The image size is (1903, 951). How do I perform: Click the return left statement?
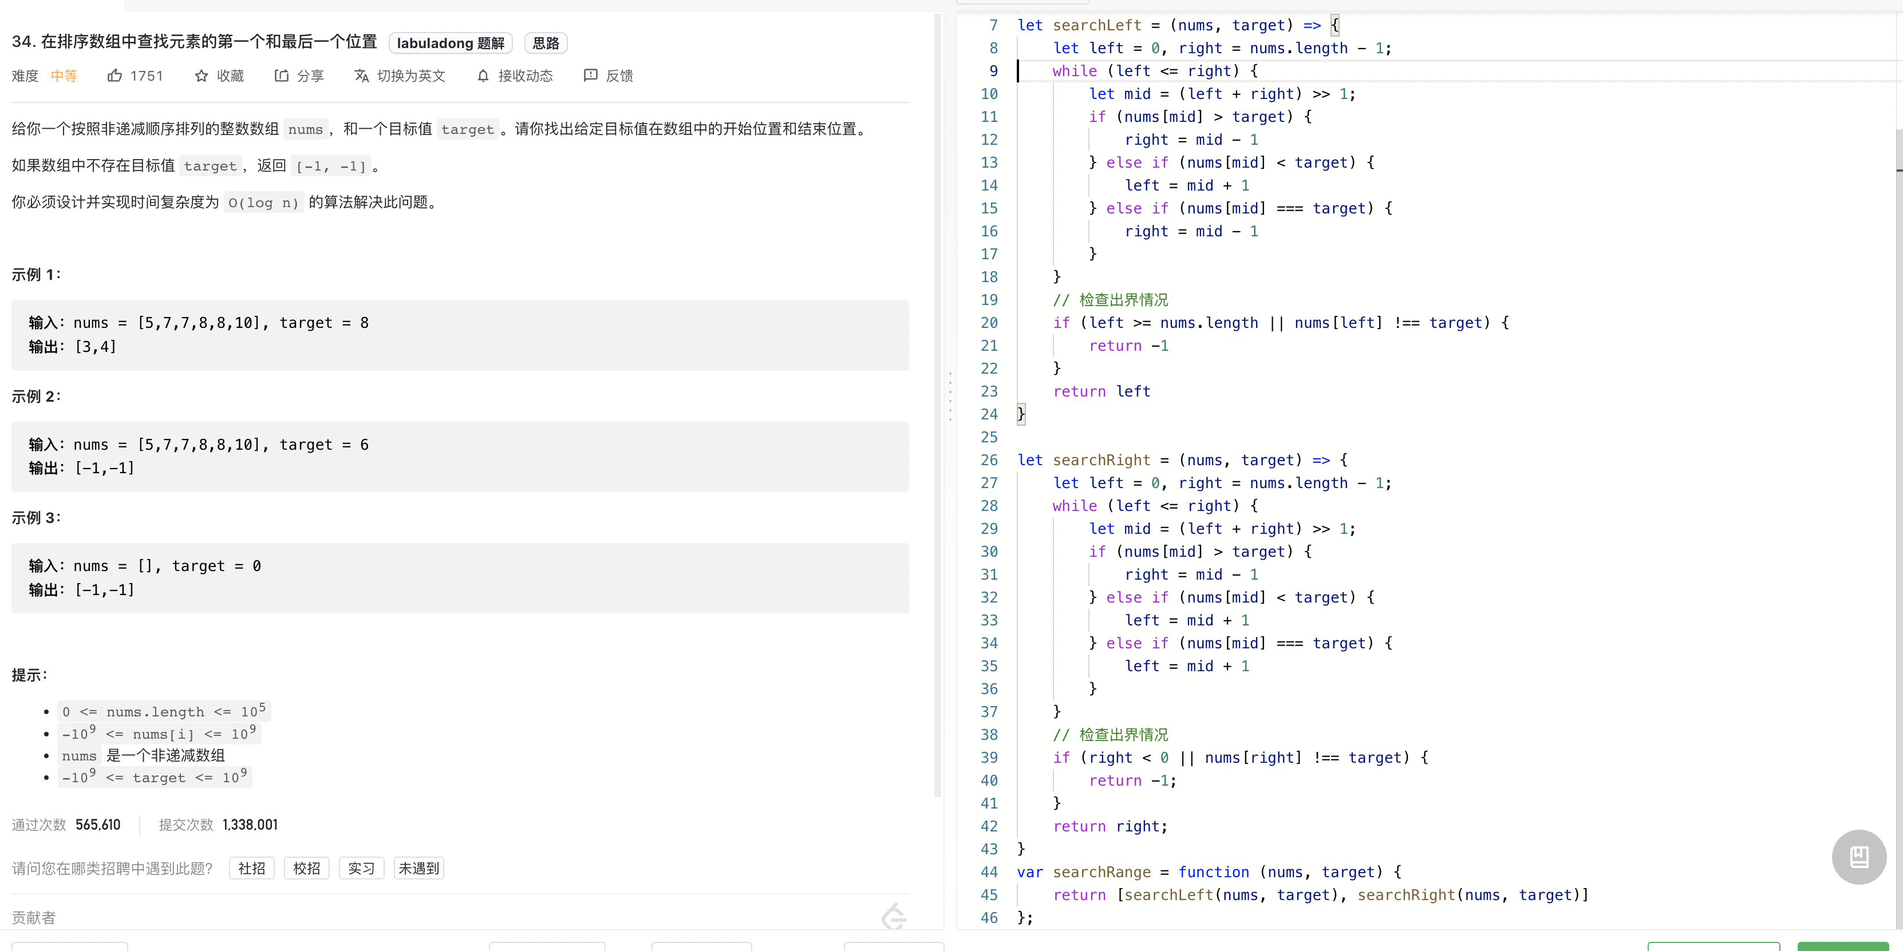coord(1101,391)
